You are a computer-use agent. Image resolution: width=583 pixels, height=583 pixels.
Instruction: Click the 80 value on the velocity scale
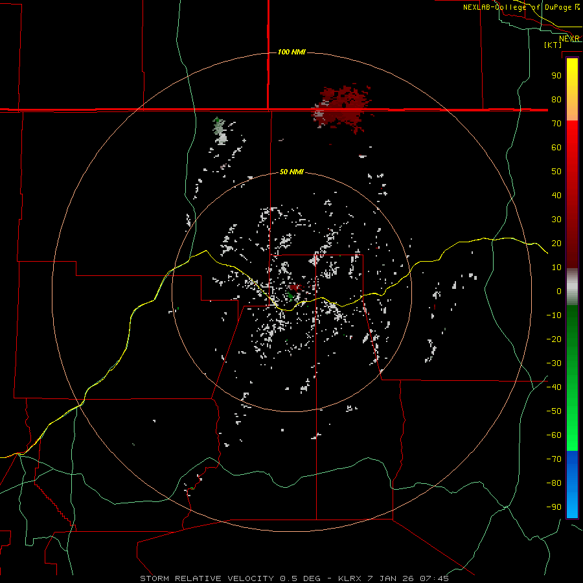click(556, 99)
